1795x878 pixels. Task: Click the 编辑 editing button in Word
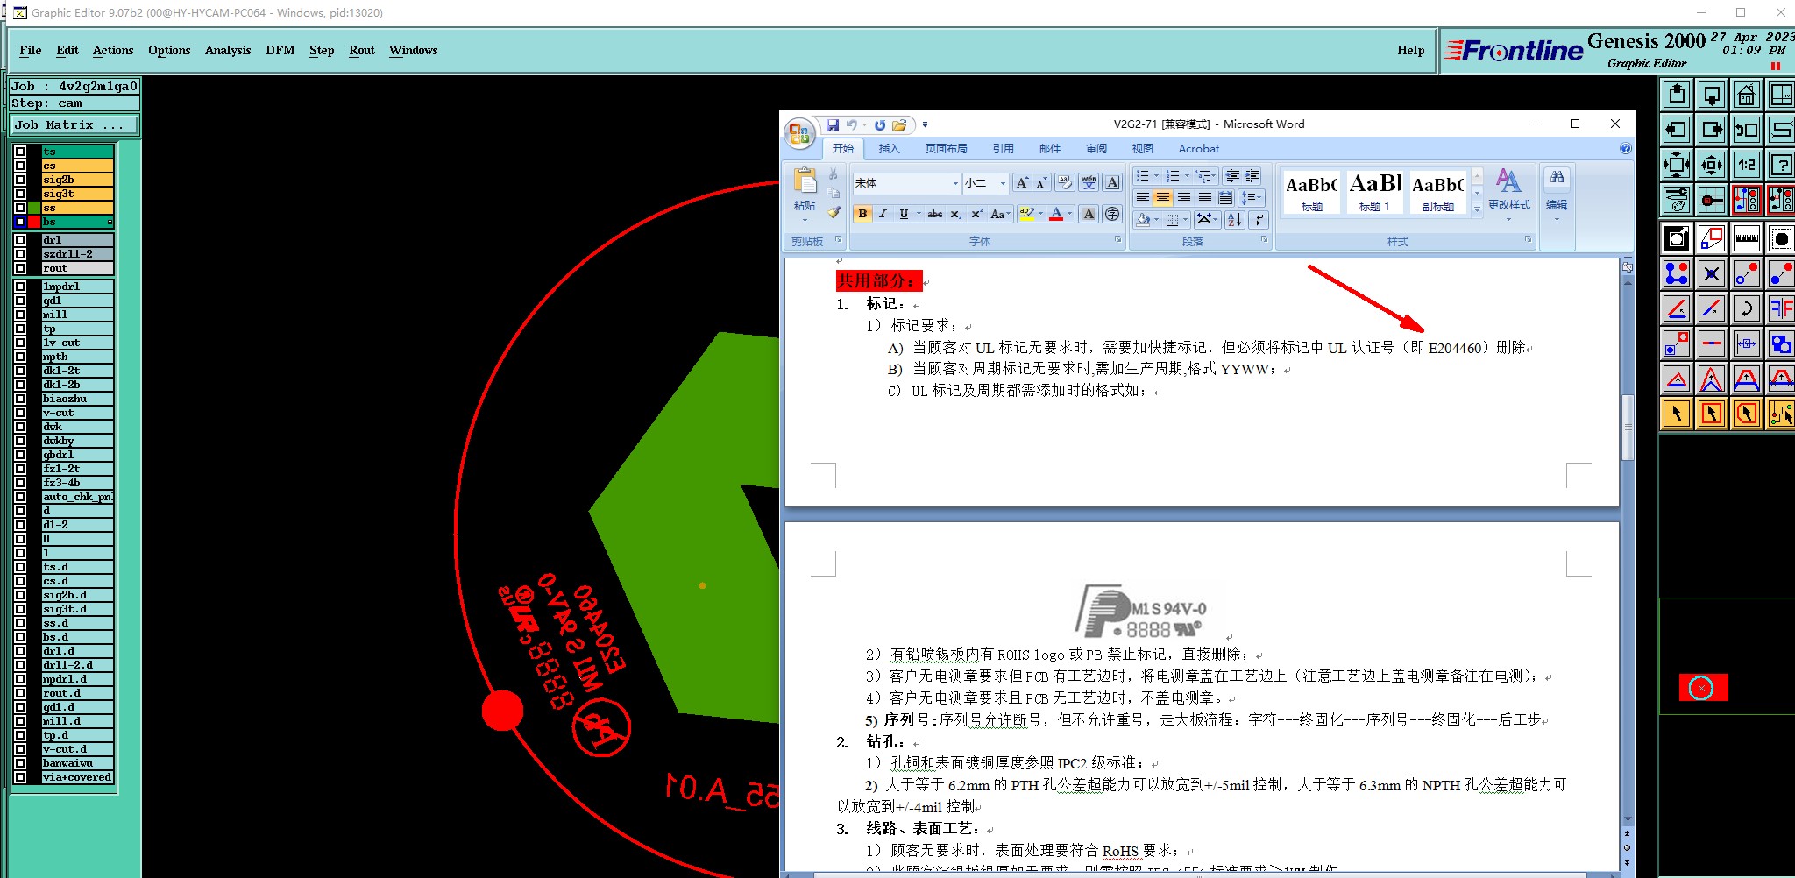tap(1557, 195)
